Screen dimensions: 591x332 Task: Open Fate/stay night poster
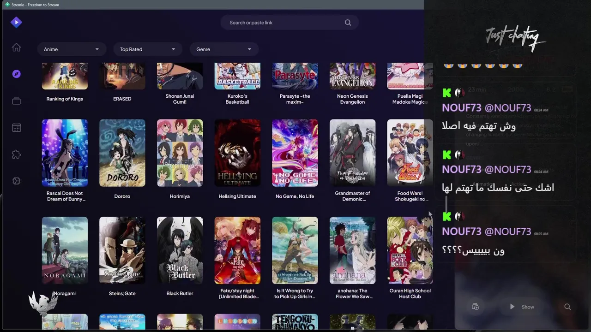[237, 250]
